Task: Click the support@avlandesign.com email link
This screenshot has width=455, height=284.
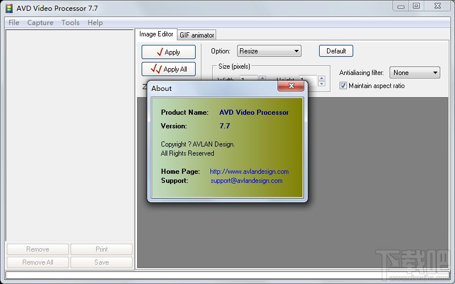Action: (x=246, y=181)
